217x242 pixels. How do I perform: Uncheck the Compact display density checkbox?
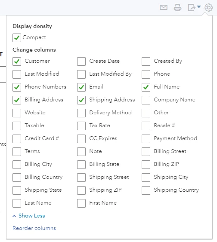tap(17, 38)
